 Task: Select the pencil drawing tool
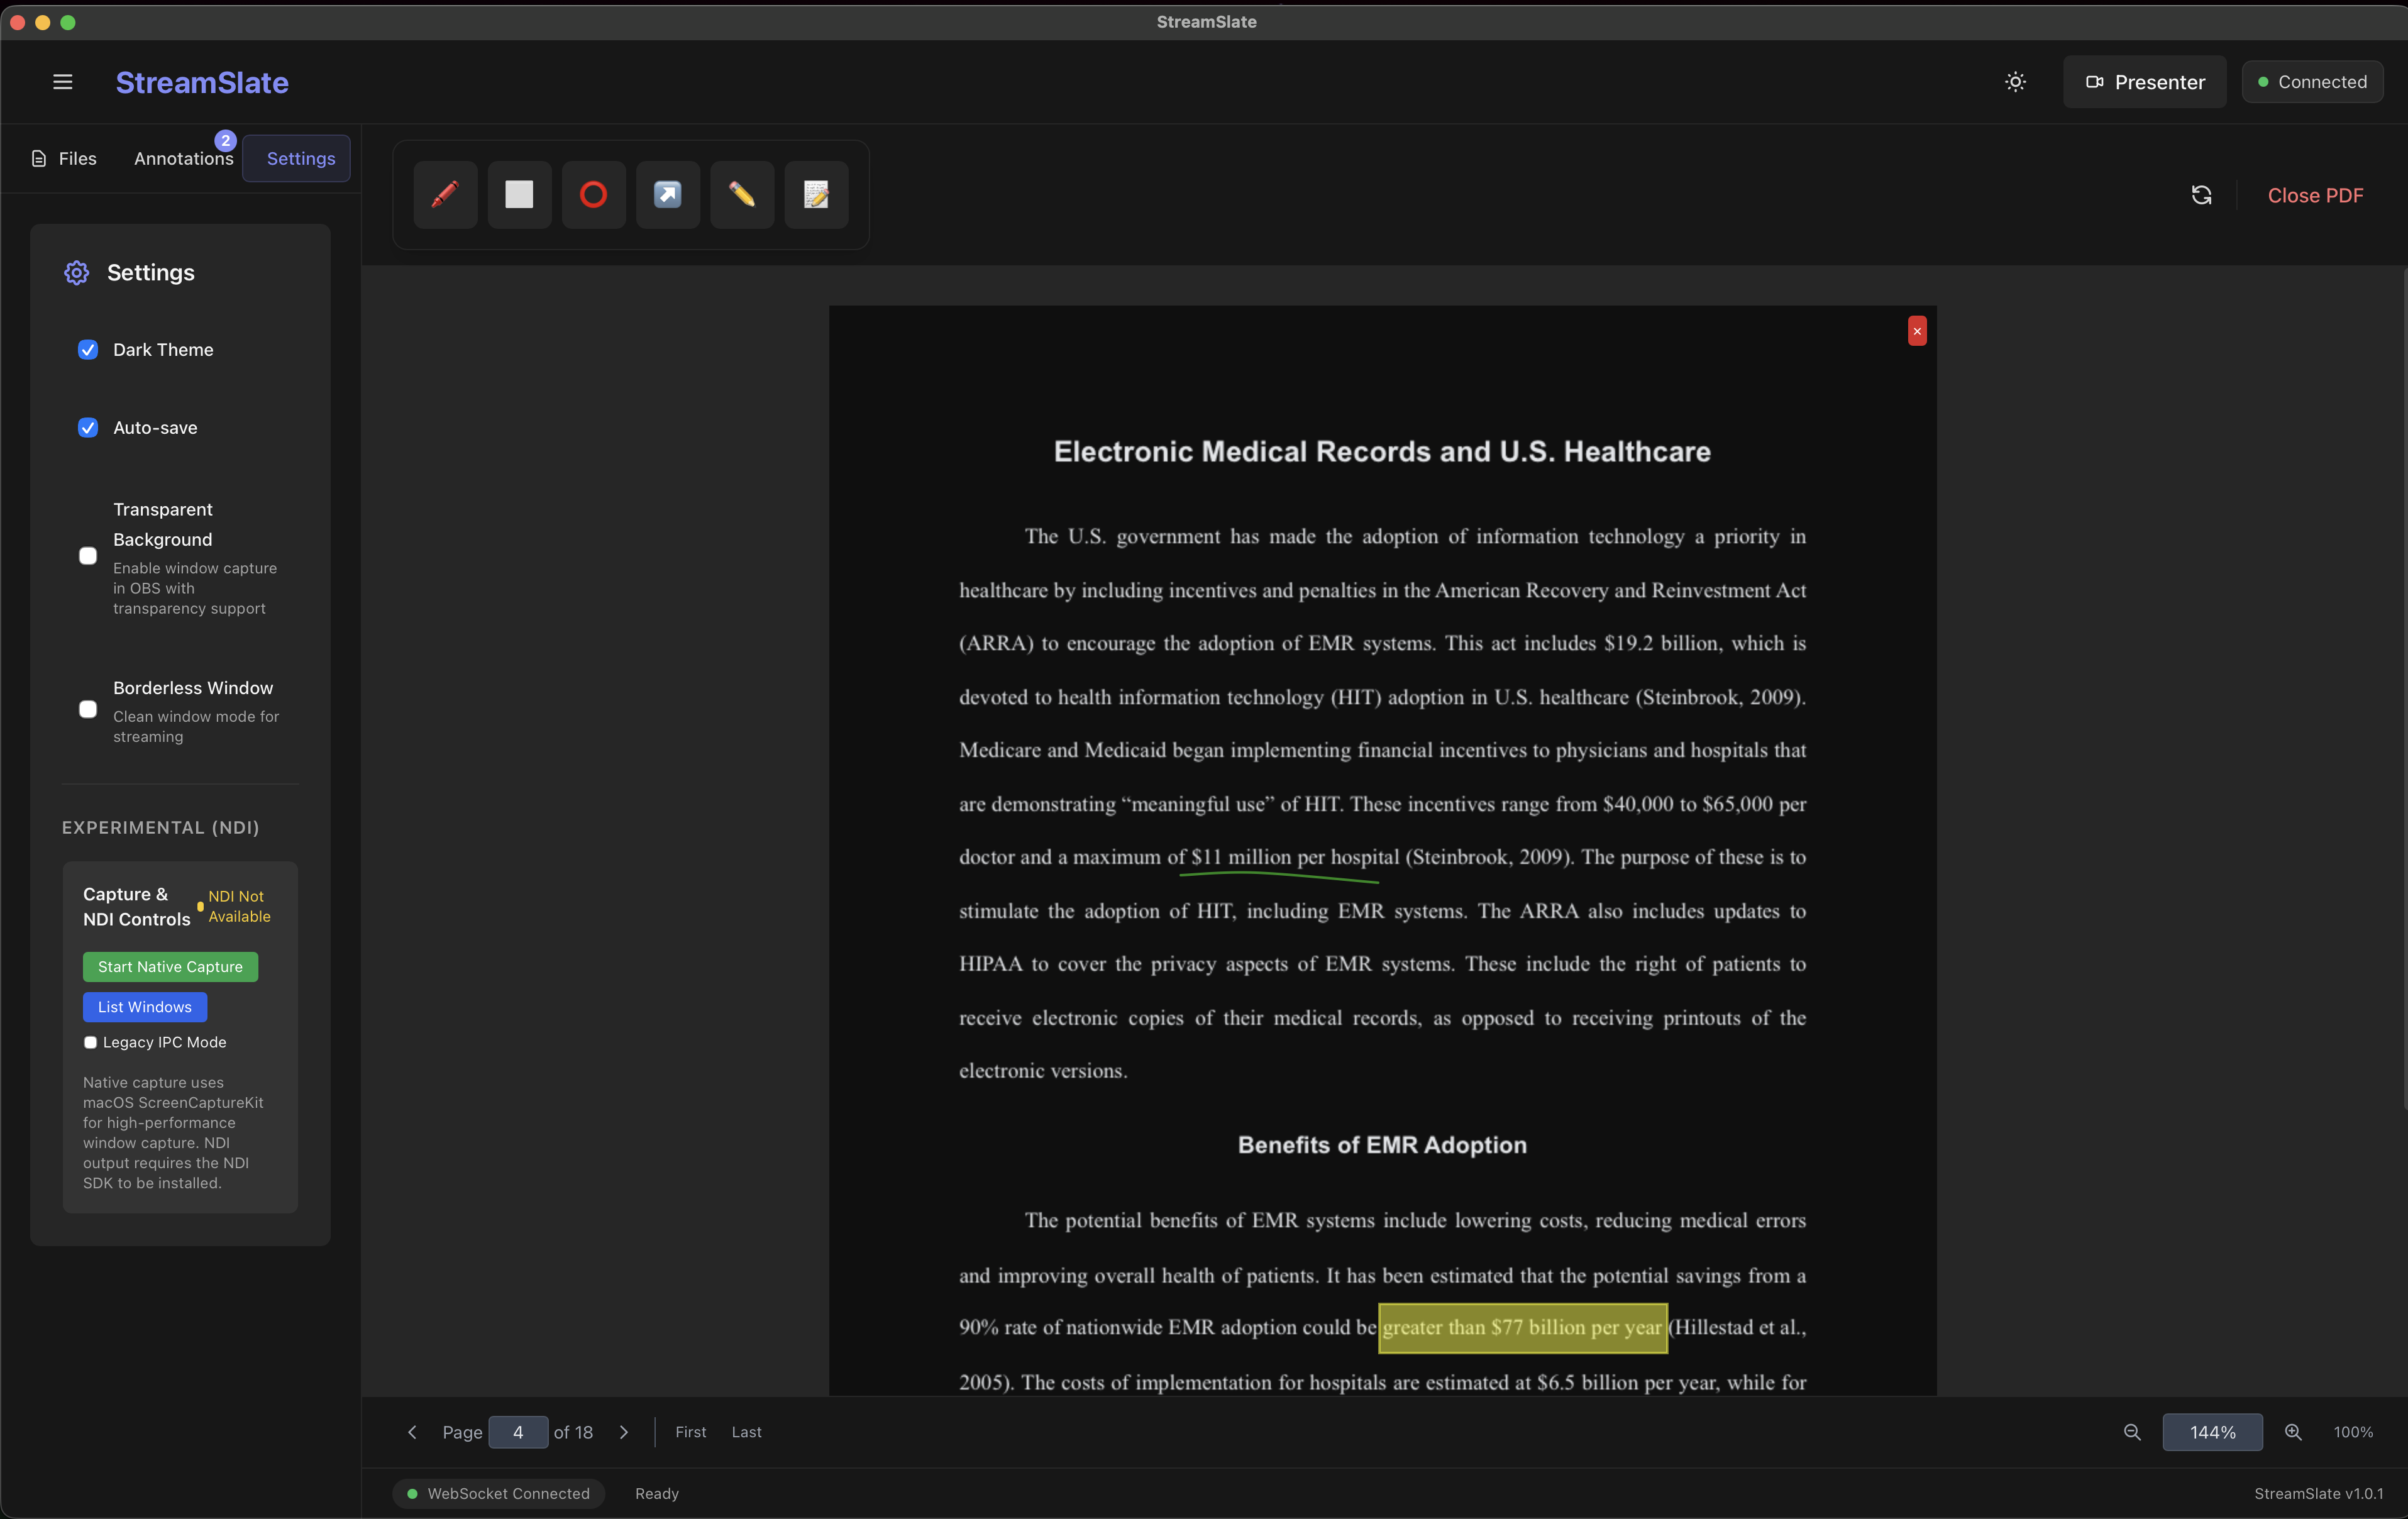pyautogui.click(x=741, y=194)
